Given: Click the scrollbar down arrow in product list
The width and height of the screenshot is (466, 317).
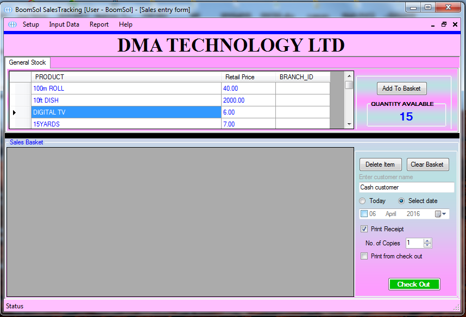Looking at the screenshot, I should [349, 125].
